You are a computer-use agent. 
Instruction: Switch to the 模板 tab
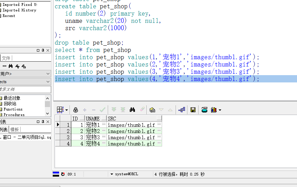(14, 130)
